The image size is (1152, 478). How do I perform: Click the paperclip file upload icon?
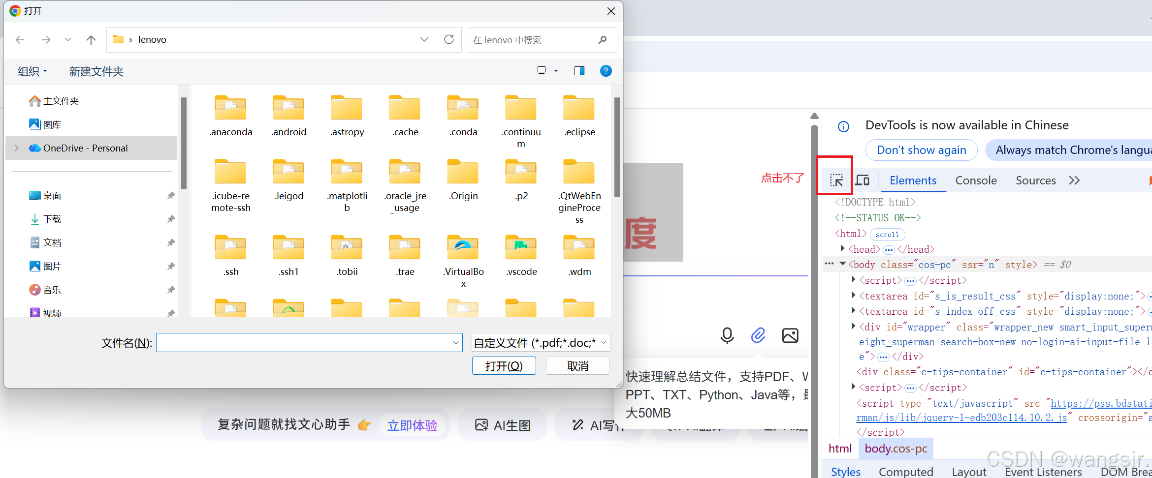click(758, 335)
